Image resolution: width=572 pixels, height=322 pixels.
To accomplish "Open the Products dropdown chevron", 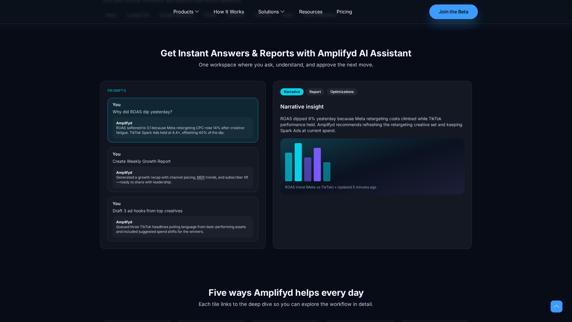I will 197,12.
